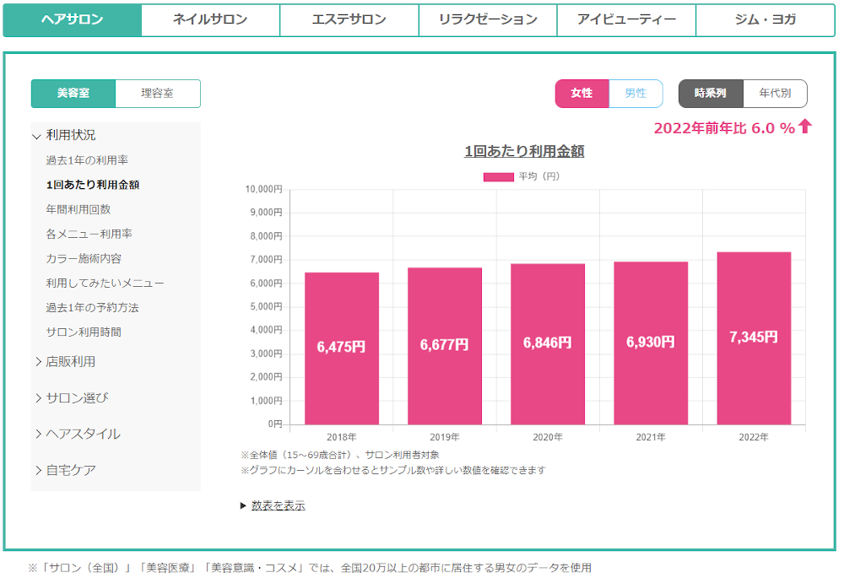Go to the アイビューティー tab

626,20
